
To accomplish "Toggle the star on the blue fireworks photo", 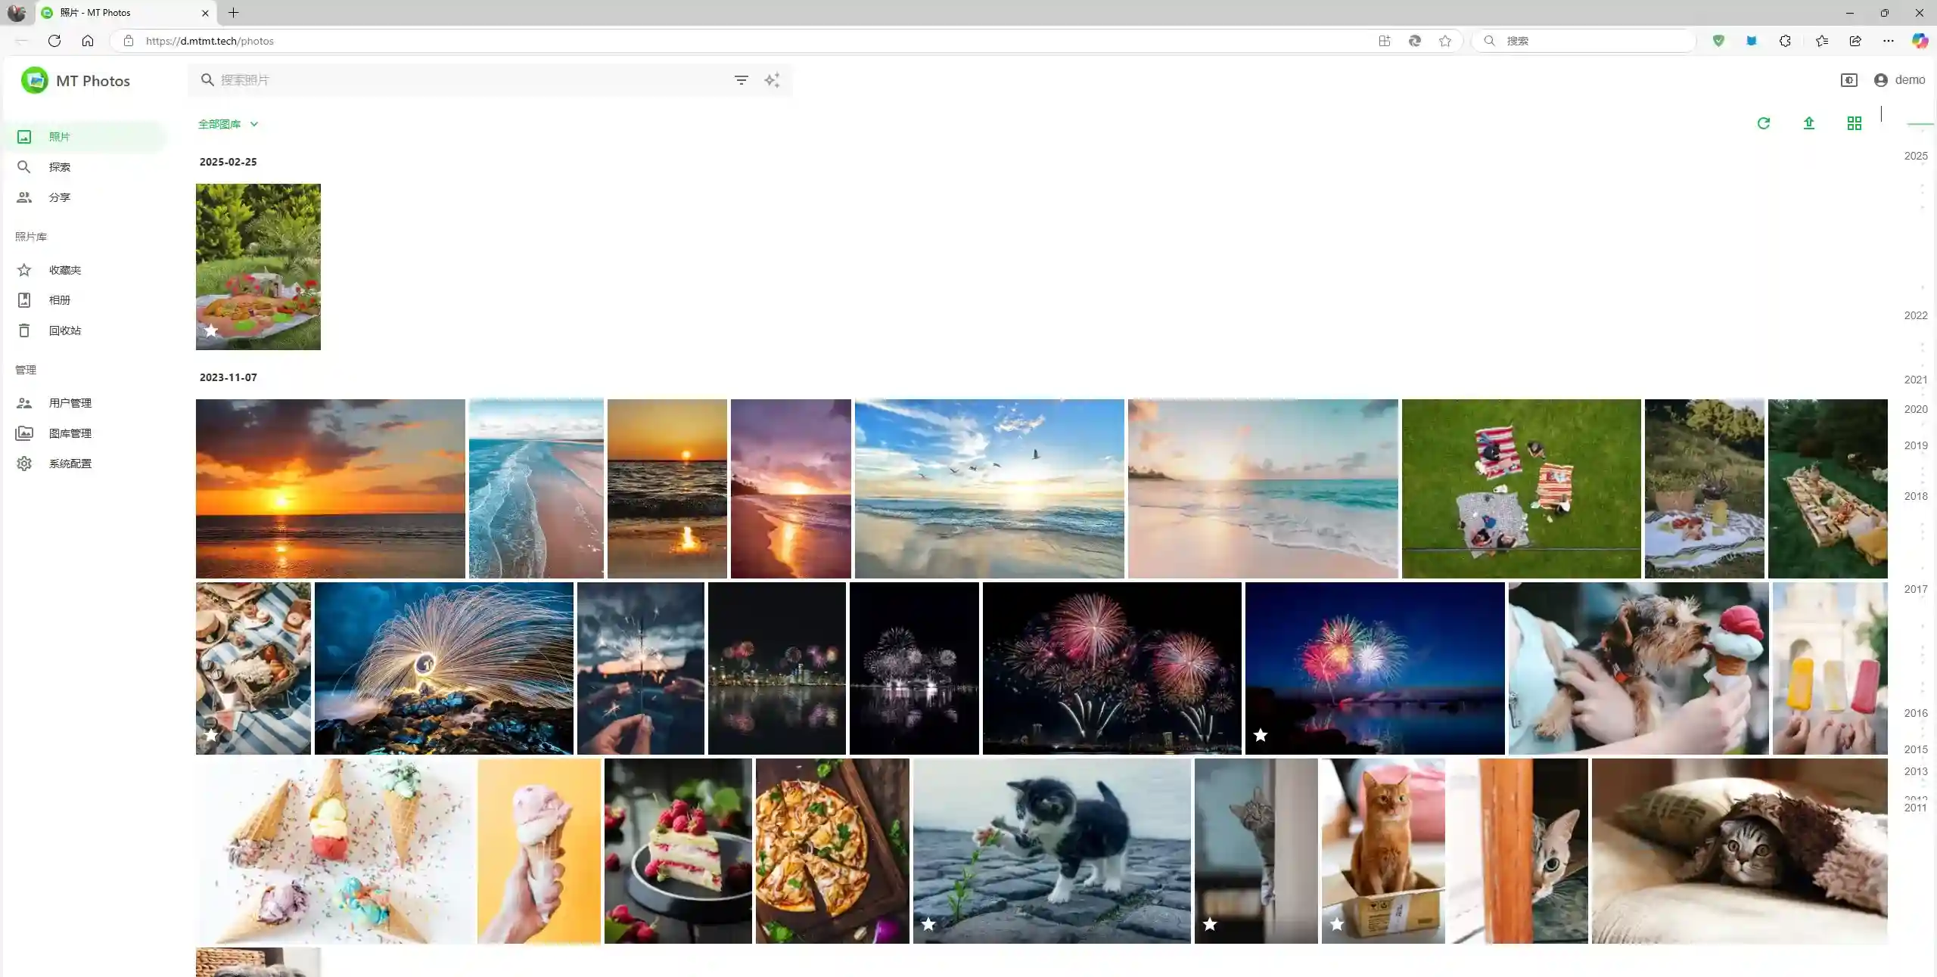I will pyautogui.click(x=1259, y=734).
